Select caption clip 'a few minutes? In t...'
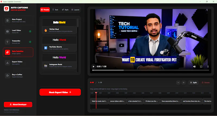 pyautogui.click(x=135, y=101)
